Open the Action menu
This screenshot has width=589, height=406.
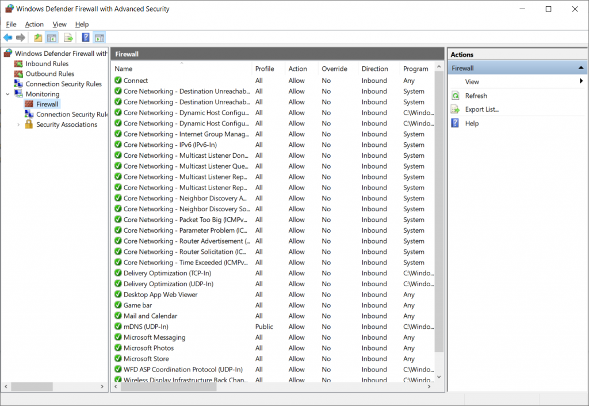coord(34,24)
